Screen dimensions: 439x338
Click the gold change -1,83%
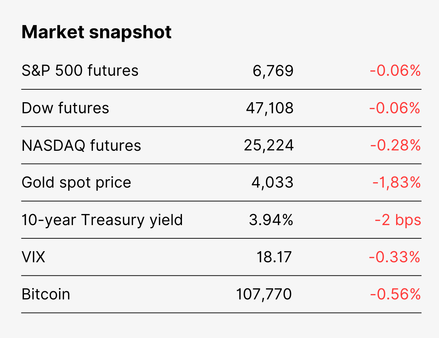click(x=396, y=183)
